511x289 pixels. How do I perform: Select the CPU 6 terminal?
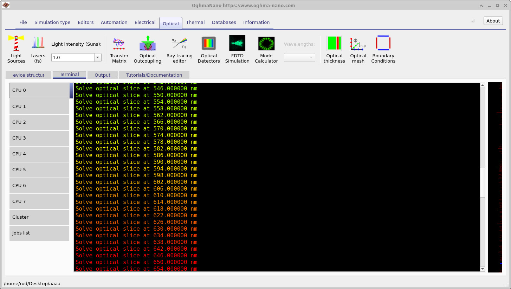(39, 186)
